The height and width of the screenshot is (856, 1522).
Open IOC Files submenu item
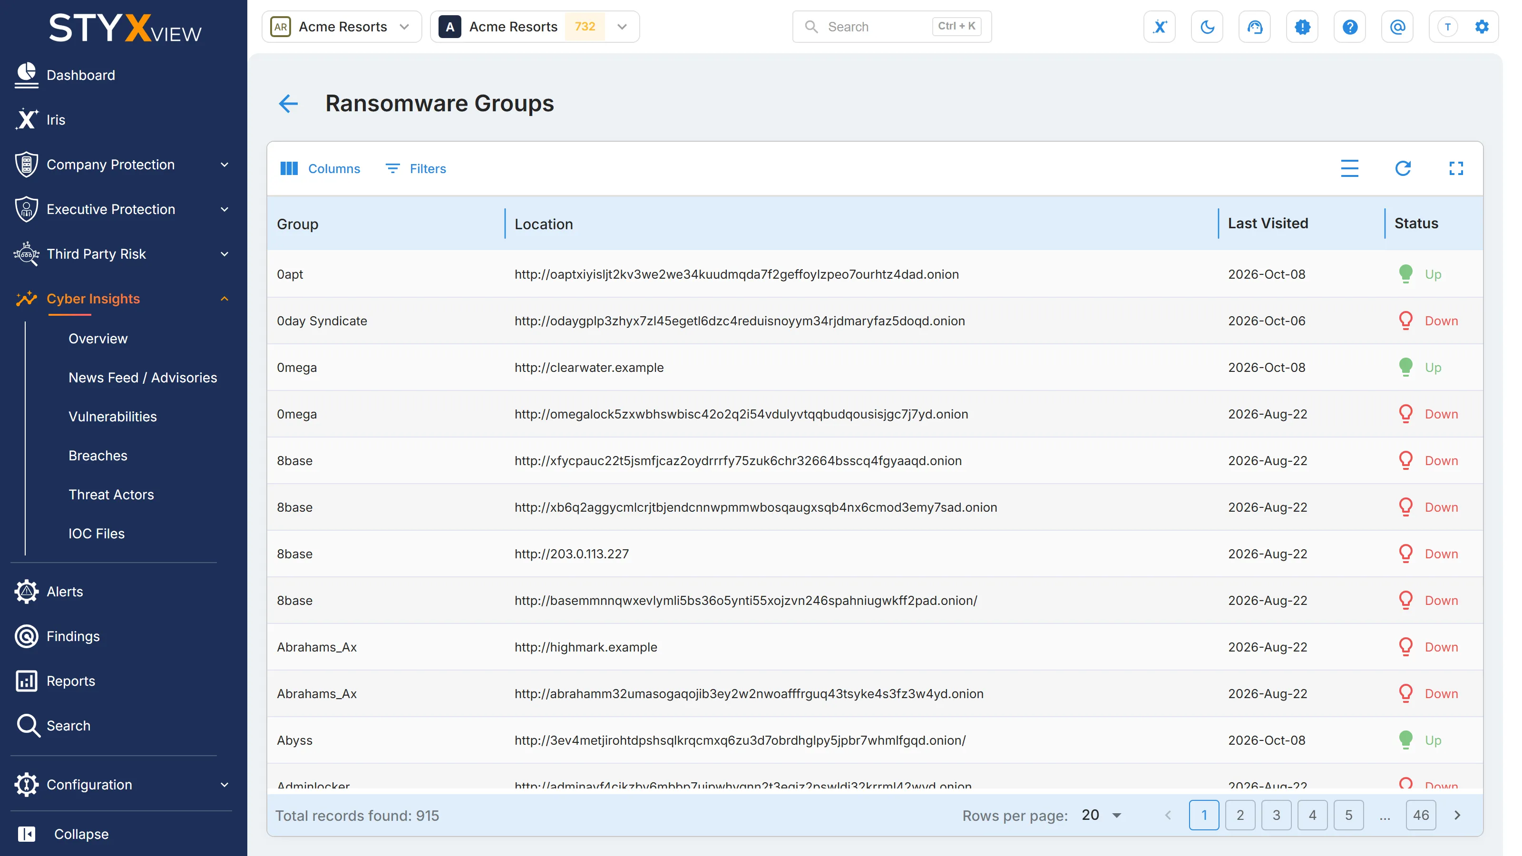pyautogui.click(x=96, y=534)
